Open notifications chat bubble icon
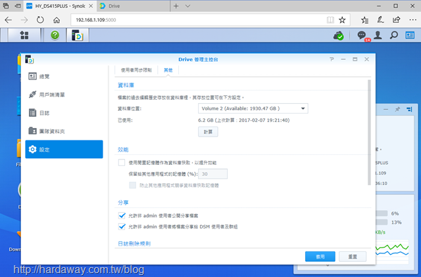This screenshot has height=277, width=421. click(362, 35)
